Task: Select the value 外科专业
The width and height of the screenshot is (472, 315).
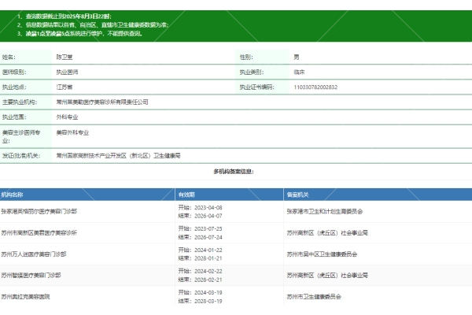Action: (x=67, y=117)
